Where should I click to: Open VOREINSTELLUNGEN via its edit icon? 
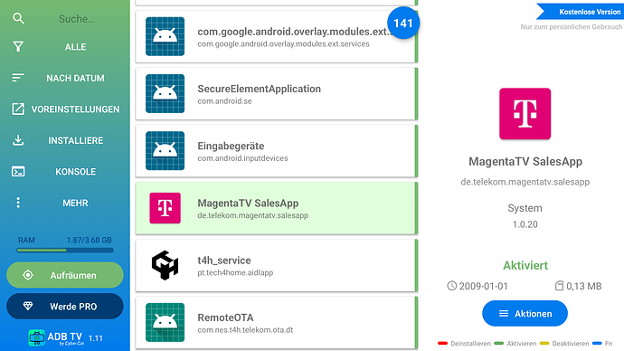tap(18, 109)
